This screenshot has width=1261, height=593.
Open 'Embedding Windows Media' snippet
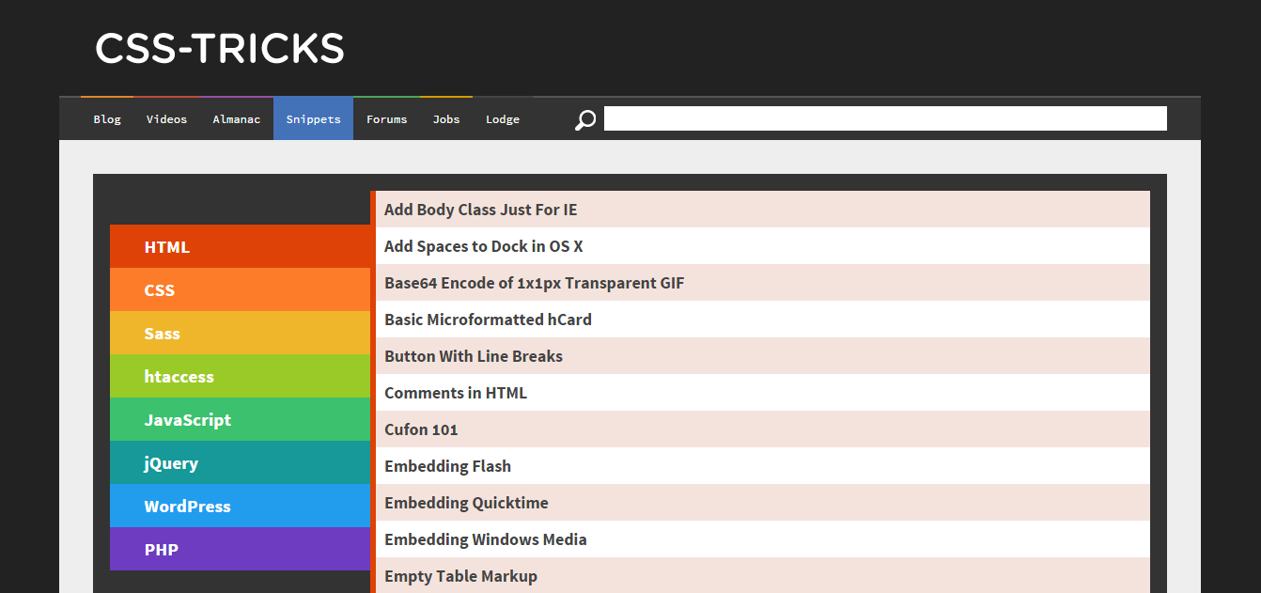tap(763, 539)
